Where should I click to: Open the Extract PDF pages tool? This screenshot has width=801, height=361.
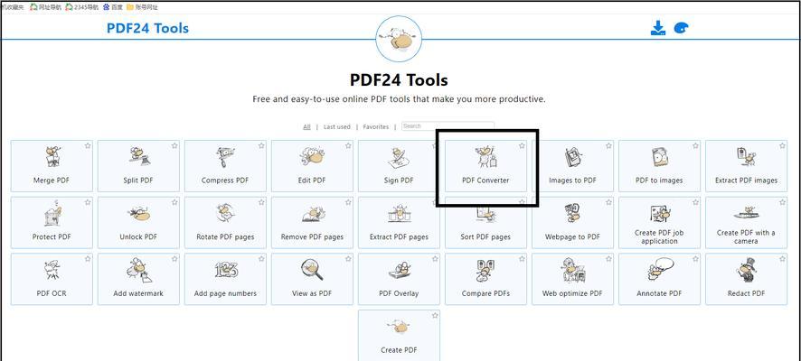(x=399, y=223)
